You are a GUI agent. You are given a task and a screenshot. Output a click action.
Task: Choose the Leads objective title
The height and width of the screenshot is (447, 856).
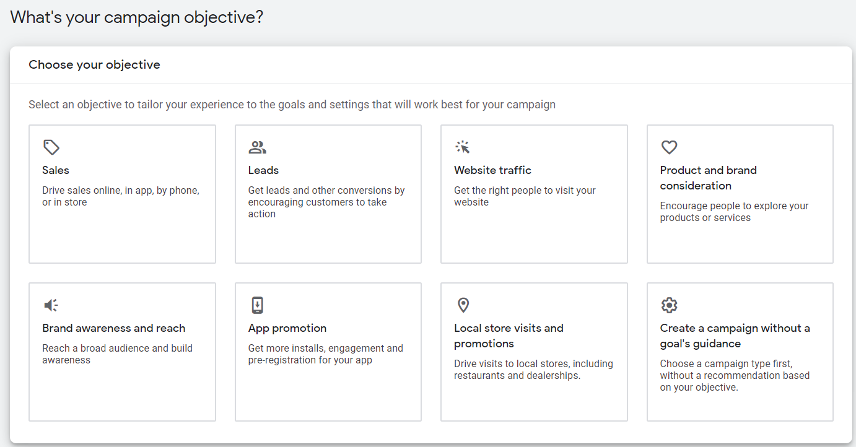click(x=263, y=170)
